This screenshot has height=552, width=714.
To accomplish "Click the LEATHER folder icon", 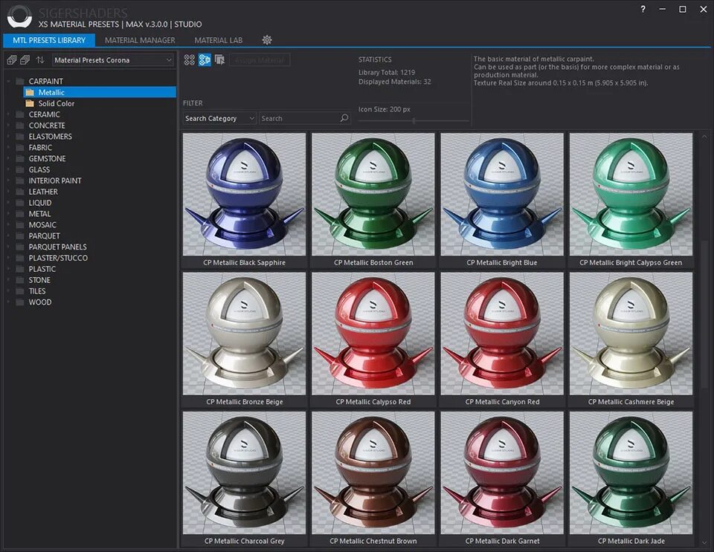I will (x=20, y=192).
